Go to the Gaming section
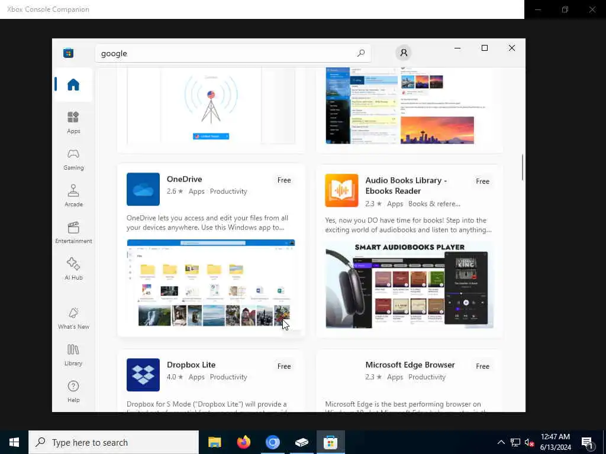The image size is (606, 454). [x=73, y=160]
